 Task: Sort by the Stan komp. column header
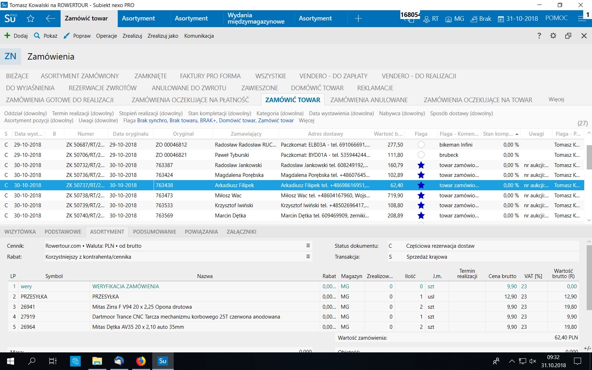pyautogui.click(x=498, y=134)
